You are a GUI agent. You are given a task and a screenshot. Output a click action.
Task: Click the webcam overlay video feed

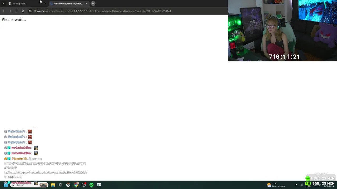tap(282, 30)
